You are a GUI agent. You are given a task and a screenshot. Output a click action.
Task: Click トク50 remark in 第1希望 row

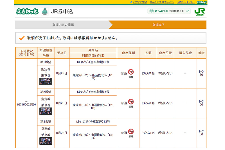pyautogui.click(x=201, y=73)
